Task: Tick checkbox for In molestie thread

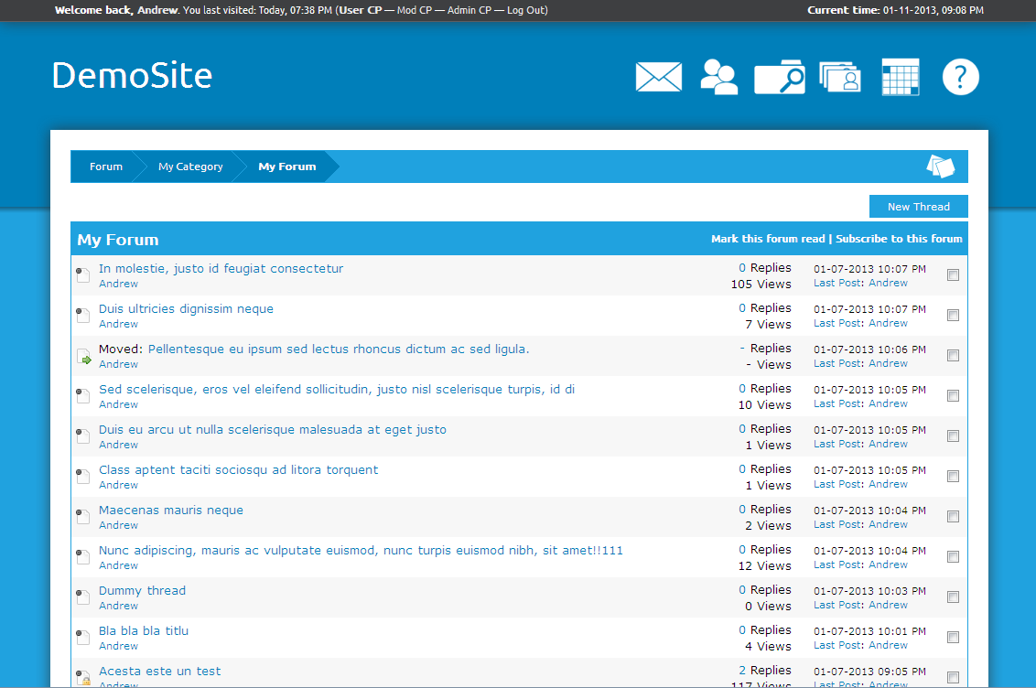Action: (953, 275)
